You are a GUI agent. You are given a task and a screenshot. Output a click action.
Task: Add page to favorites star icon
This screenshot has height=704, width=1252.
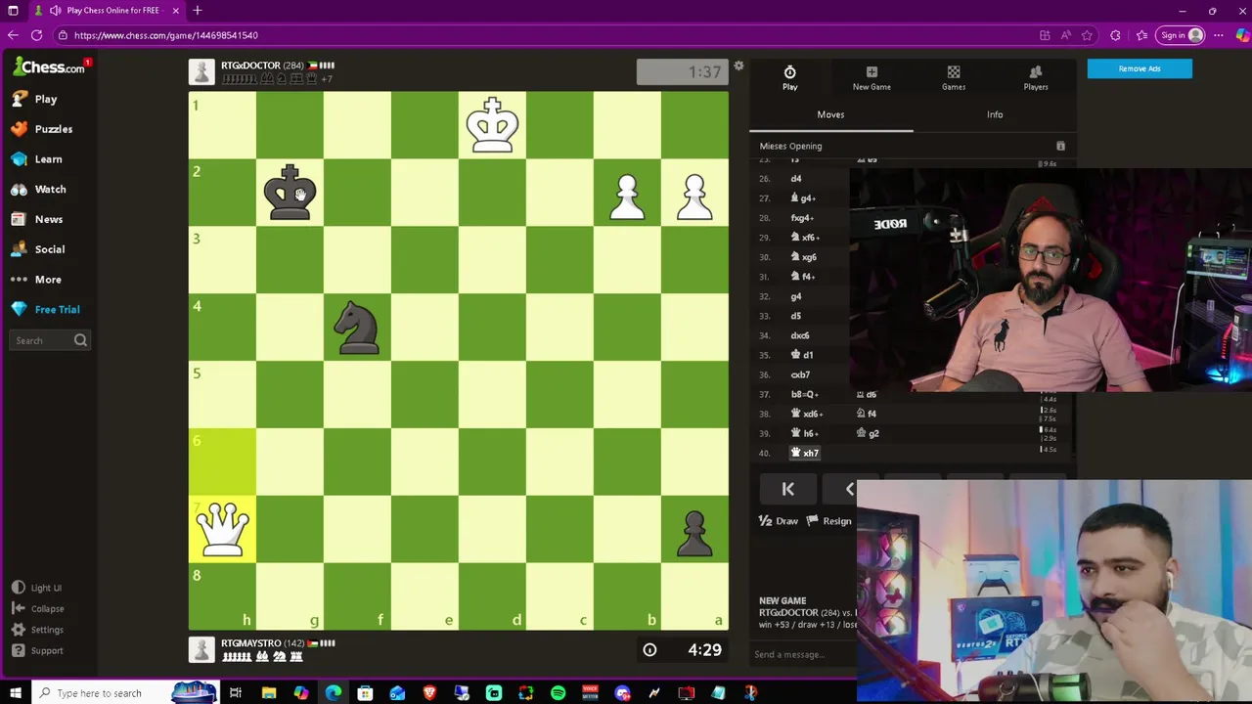pos(1087,35)
